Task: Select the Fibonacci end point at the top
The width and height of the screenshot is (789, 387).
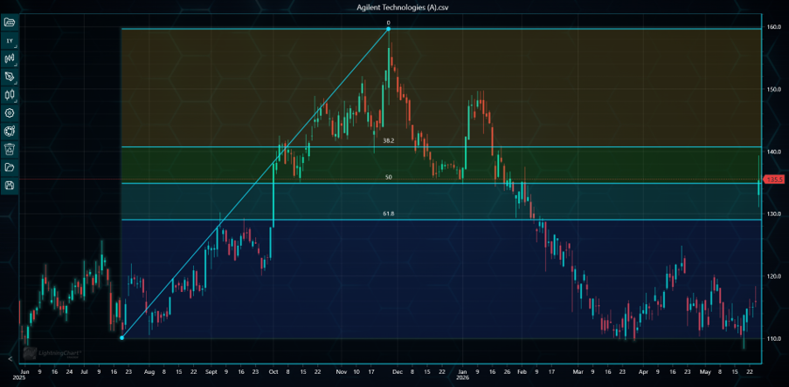Action: coord(389,29)
